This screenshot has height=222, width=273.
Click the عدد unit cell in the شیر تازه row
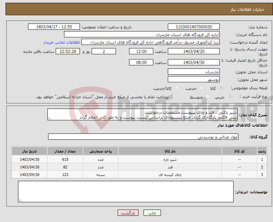pyautogui.click(x=101, y=159)
